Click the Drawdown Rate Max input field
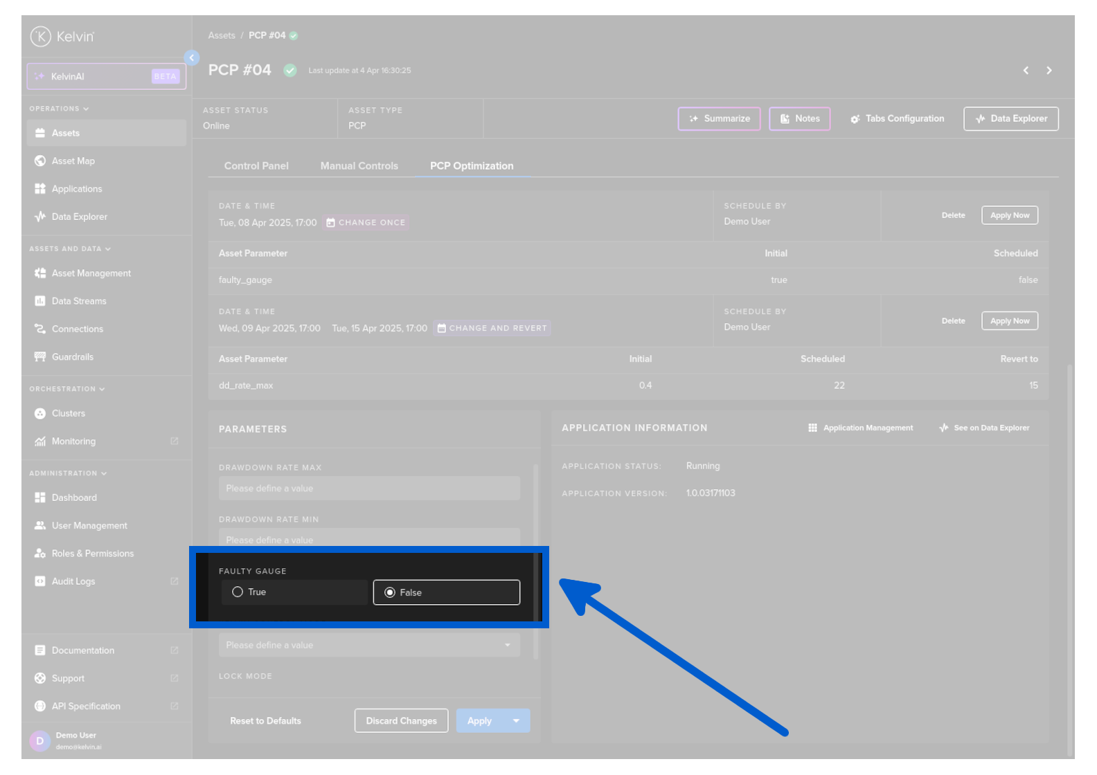This screenshot has height=775, width=1097. tap(369, 489)
